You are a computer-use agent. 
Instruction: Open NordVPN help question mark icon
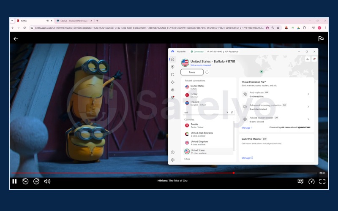173,152
